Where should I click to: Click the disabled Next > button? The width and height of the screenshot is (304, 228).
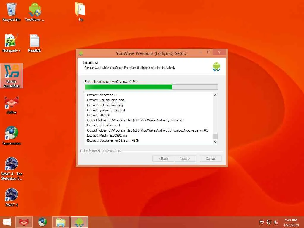185,159
